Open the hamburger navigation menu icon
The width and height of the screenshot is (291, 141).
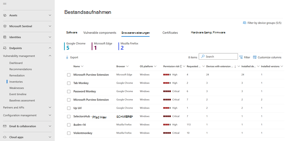pos(5,4)
